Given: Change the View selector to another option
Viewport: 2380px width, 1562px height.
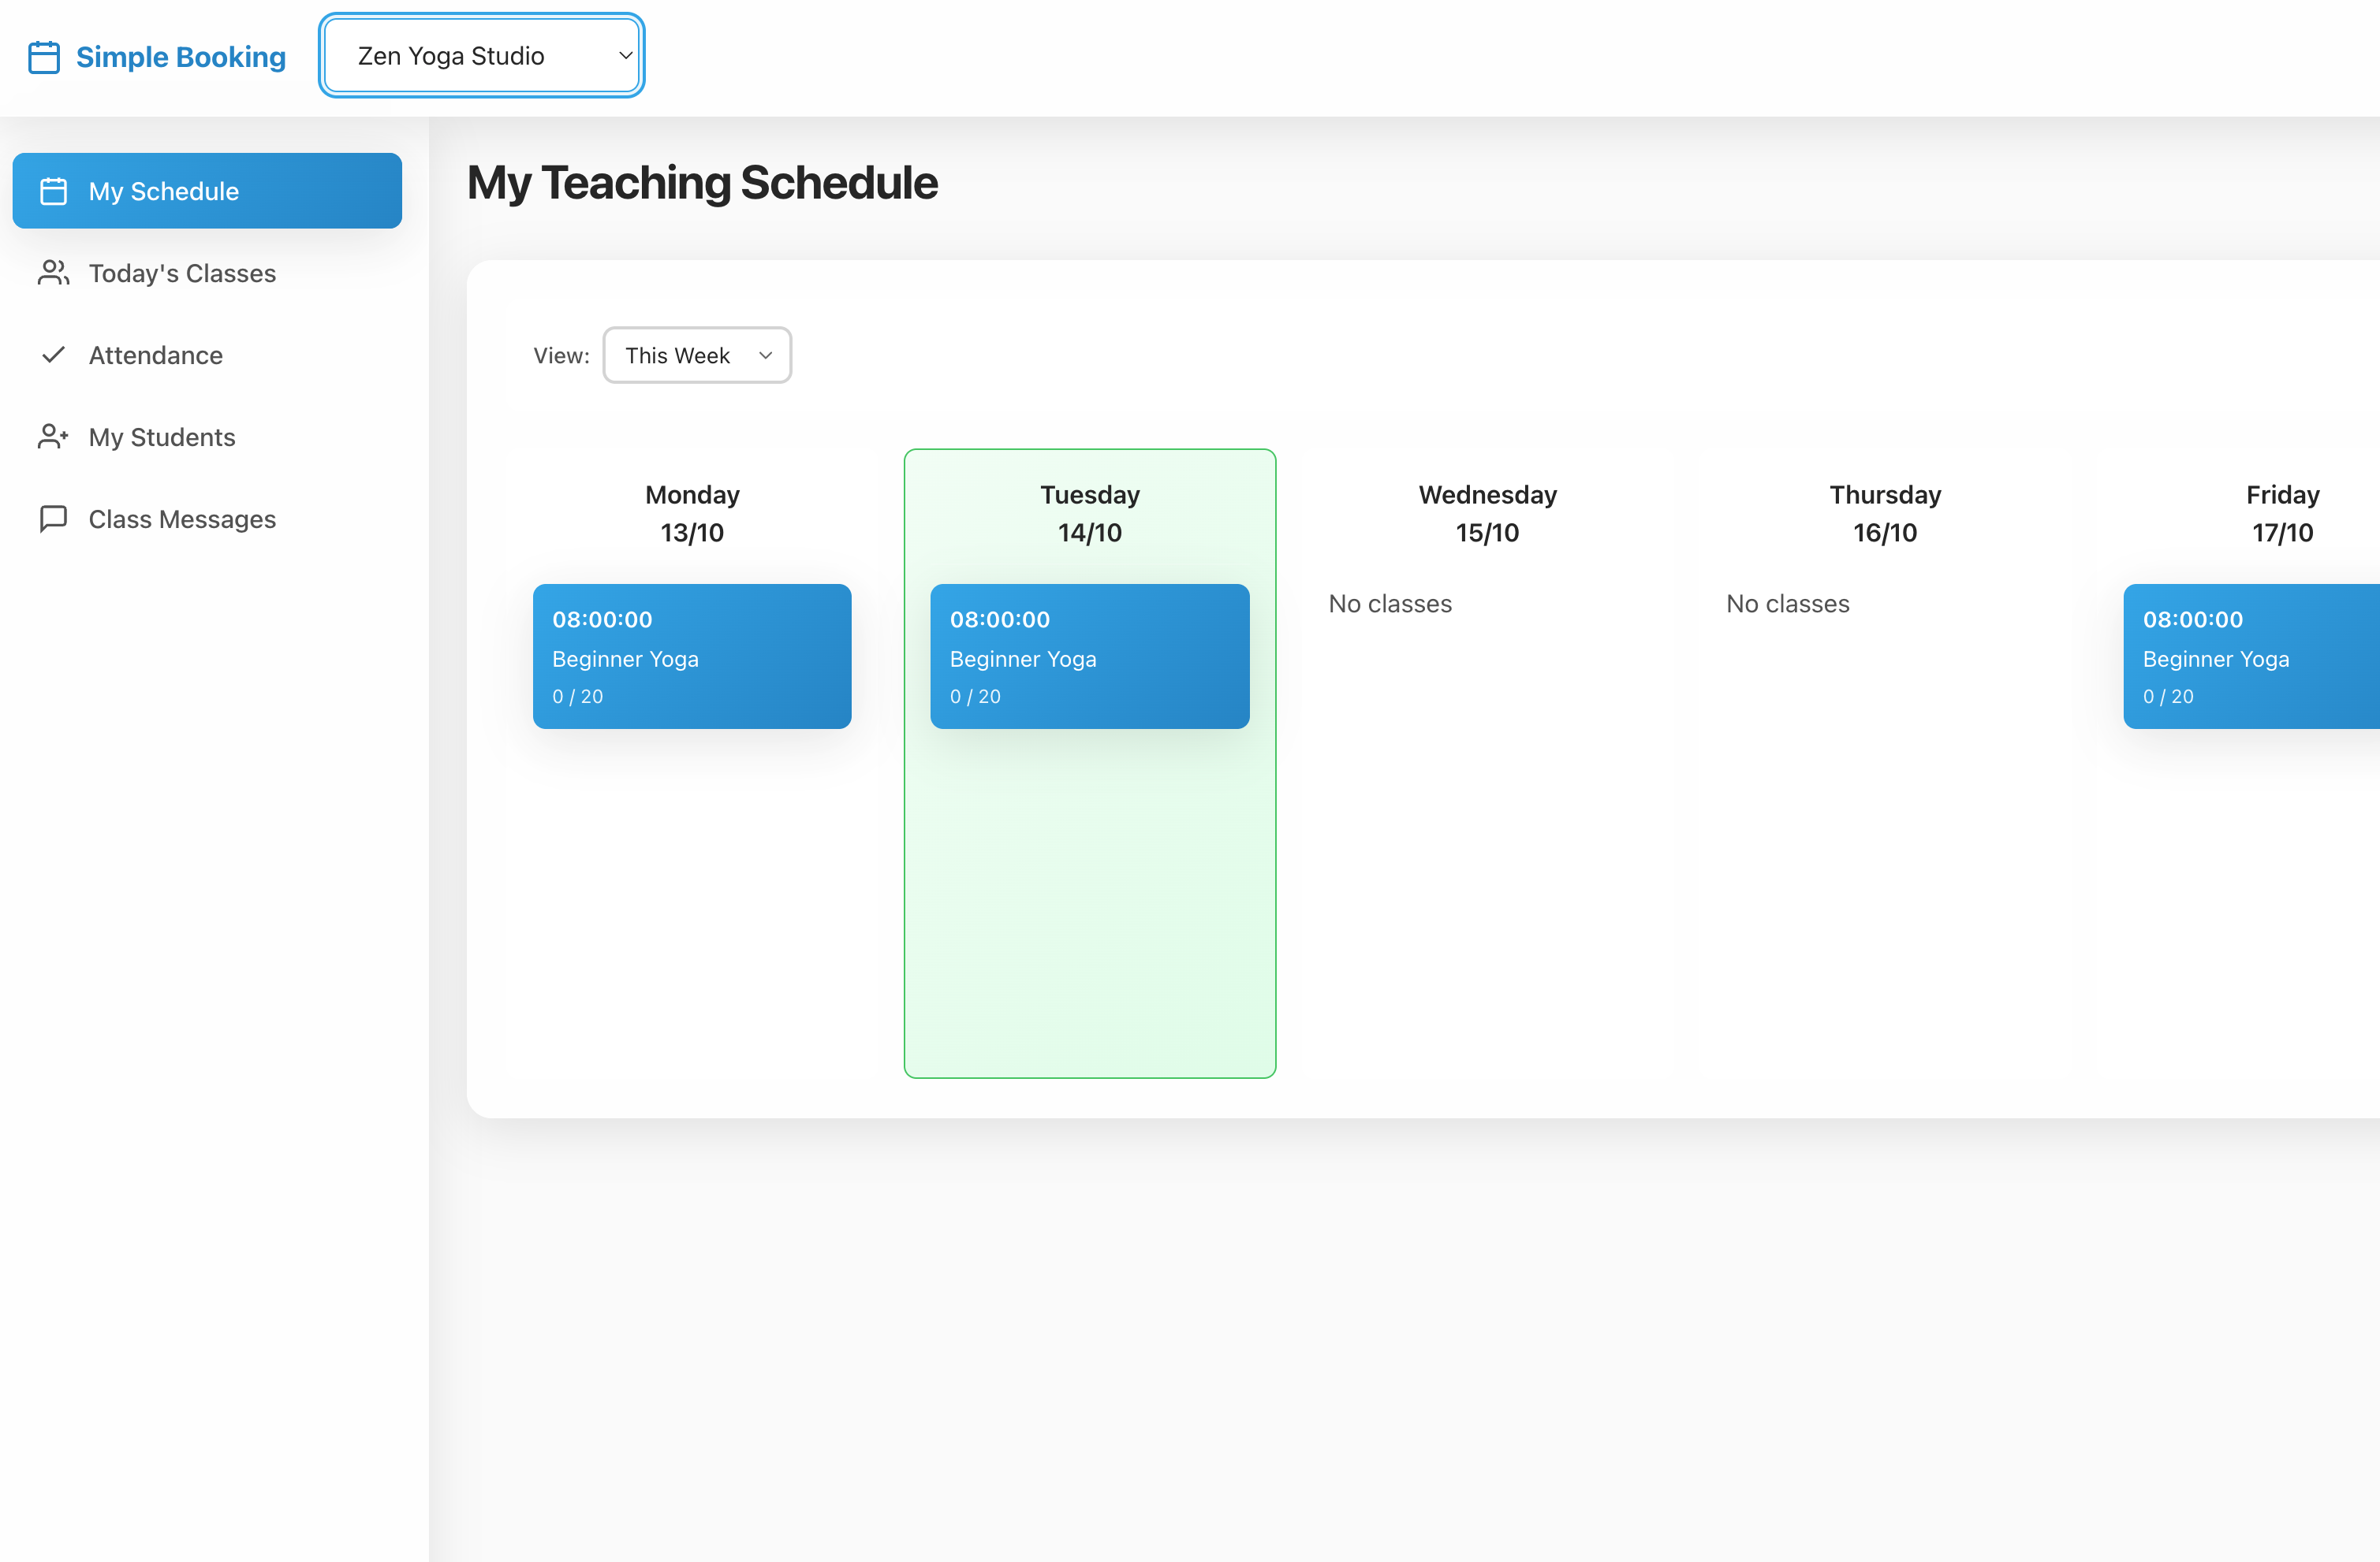Looking at the screenshot, I should (697, 355).
